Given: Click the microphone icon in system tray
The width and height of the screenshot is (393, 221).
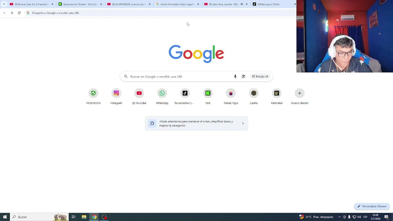Looking at the screenshot, I should (349, 217).
